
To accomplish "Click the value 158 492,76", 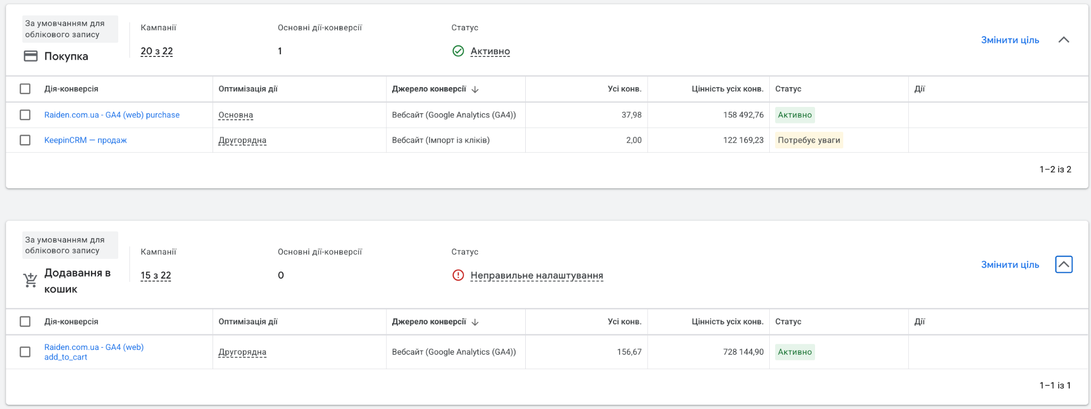I will coord(743,115).
